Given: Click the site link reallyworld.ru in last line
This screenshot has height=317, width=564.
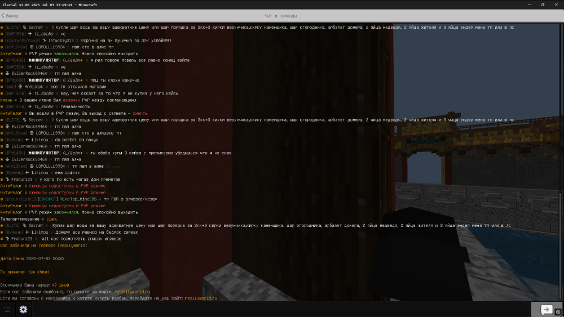Looking at the screenshot, I should click(201, 298).
